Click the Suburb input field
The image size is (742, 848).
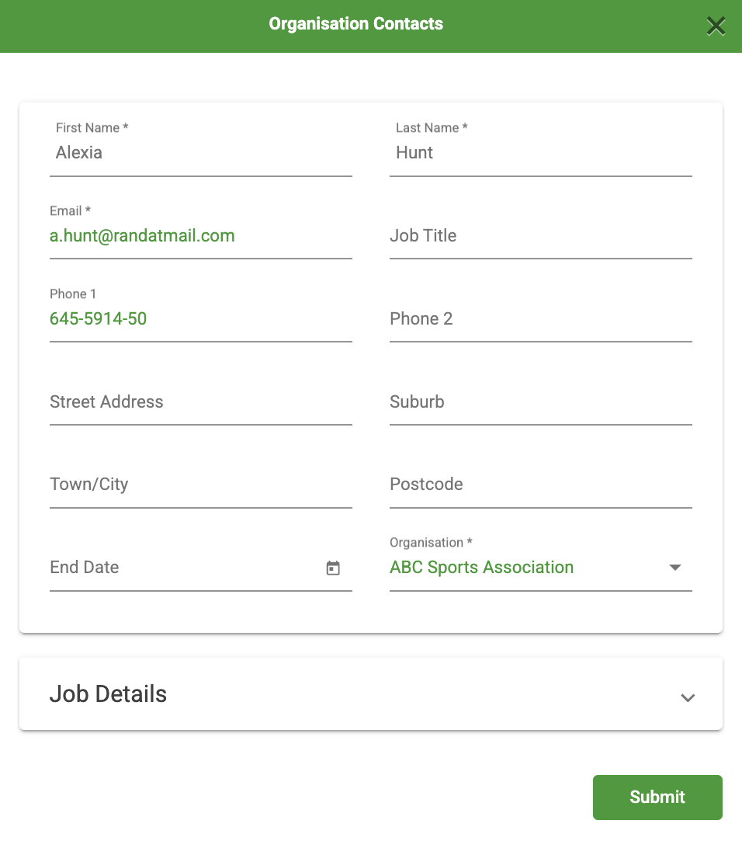[541, 401]
